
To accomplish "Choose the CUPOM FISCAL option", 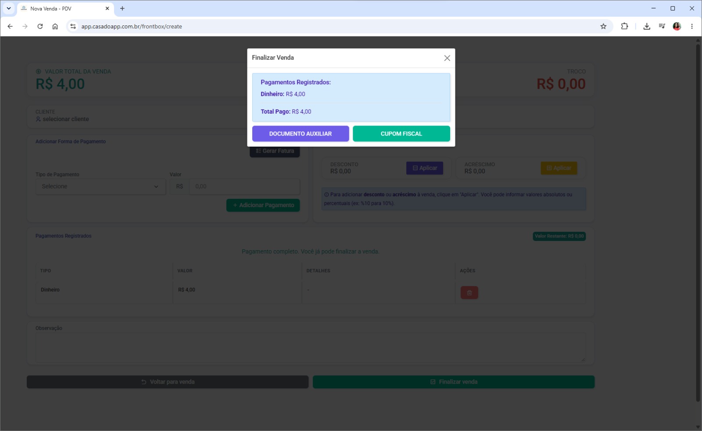I will [x=401, y=134].
